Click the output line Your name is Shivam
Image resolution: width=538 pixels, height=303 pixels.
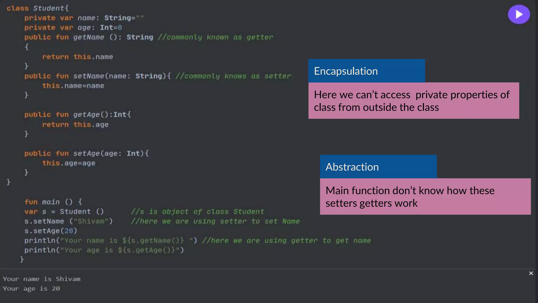pos(42,279)
